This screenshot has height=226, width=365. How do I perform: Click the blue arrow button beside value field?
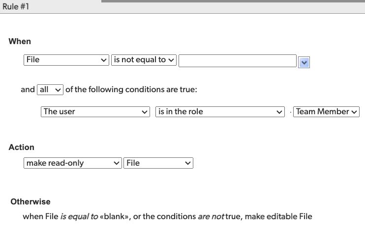click(x=304, y=62)
